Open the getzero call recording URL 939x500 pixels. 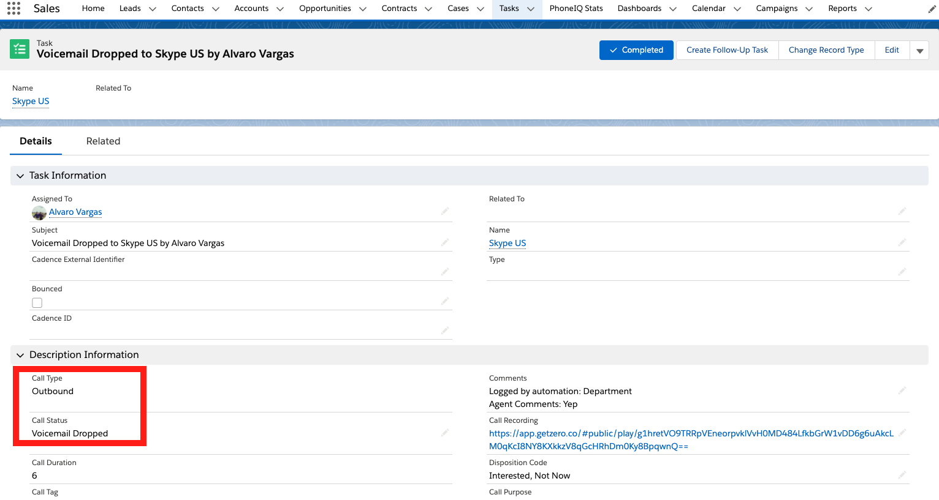(x=691, y=440)
